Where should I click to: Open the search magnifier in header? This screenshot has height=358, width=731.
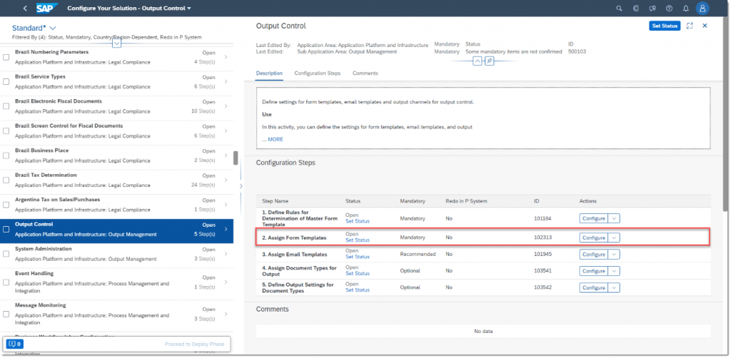(619, 9)
